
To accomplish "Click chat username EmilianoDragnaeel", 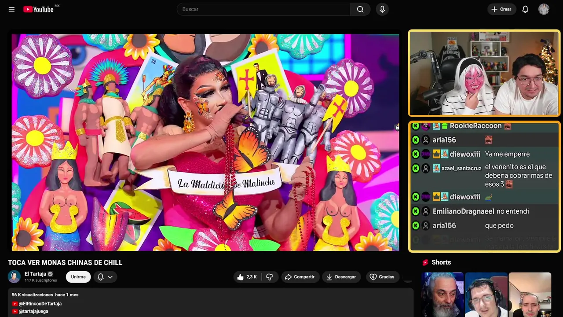I will [x=464, y=211].
